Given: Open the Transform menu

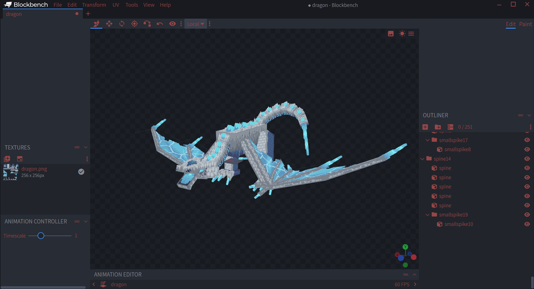Looking at the screenshot, I should 94,5.
